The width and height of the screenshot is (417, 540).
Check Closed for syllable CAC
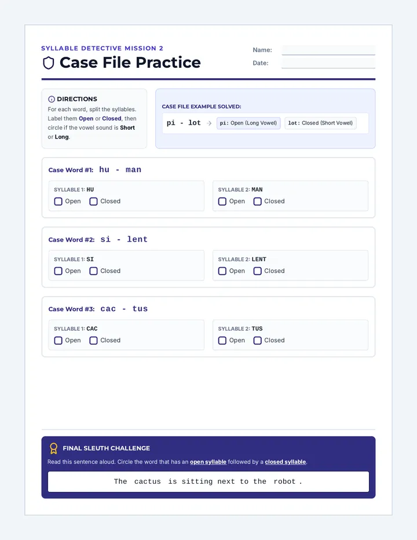tap(93, 341)
